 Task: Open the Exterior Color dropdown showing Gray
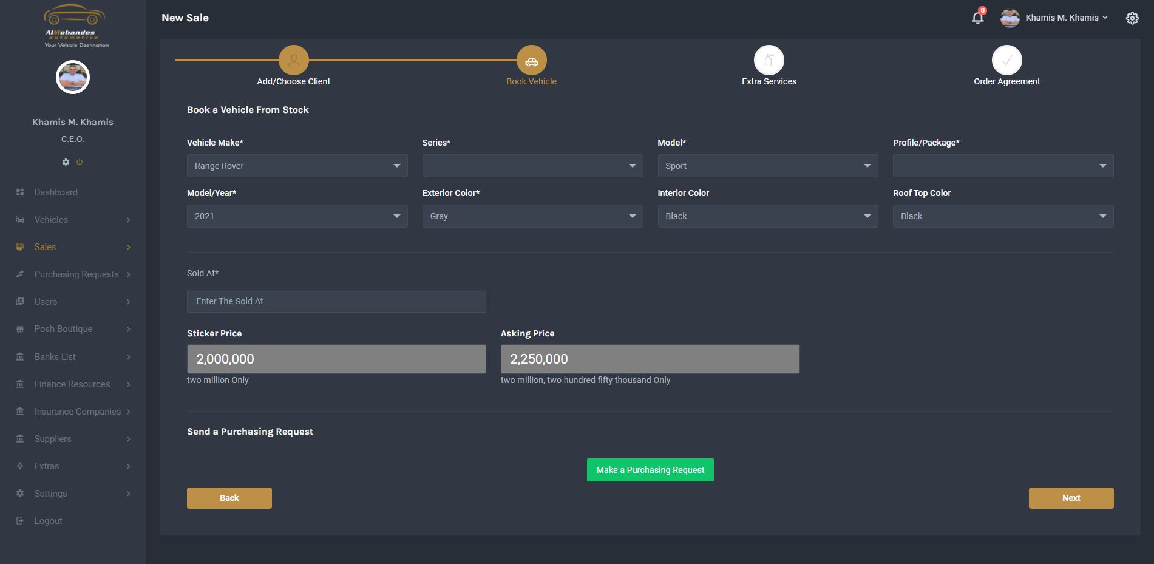click(532, 216)
